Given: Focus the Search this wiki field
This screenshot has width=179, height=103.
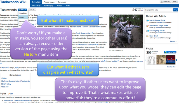Looking at the screenshot, I should 159,10.
